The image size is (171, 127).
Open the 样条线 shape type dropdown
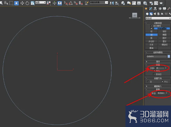tap(158, 18)
